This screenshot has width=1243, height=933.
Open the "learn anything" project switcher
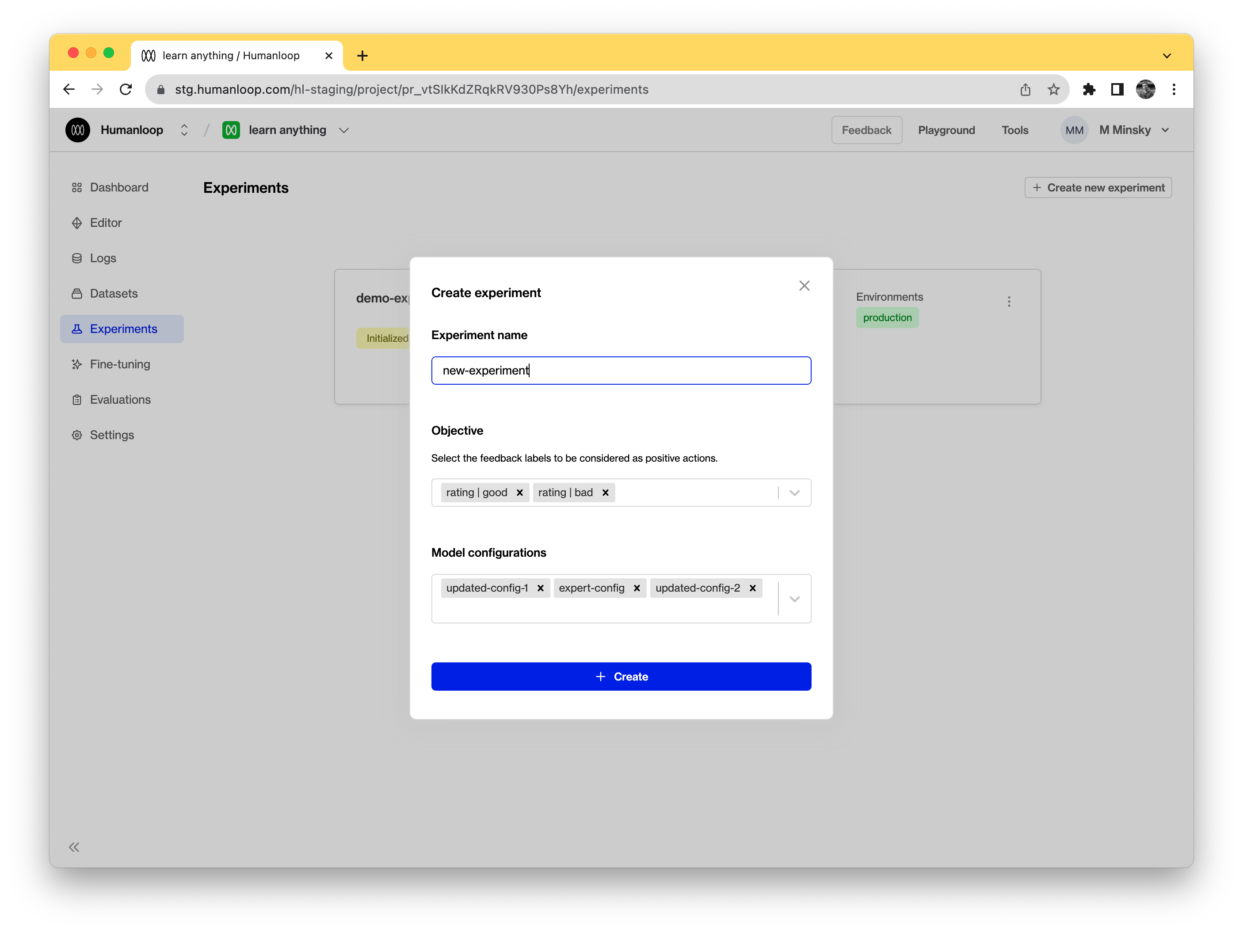click(x=344, y=130)
